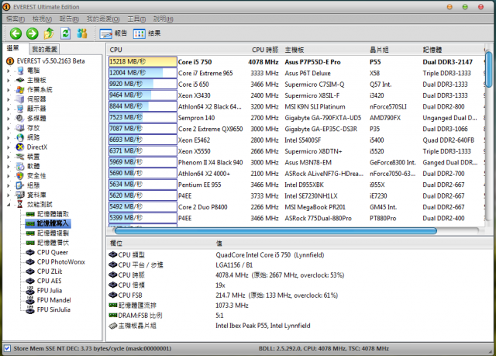Image resolution: width=496 pixels, height=356 pixels.
Task: Select the Xeon X3430 result row
Action: (x=296, y=95)
